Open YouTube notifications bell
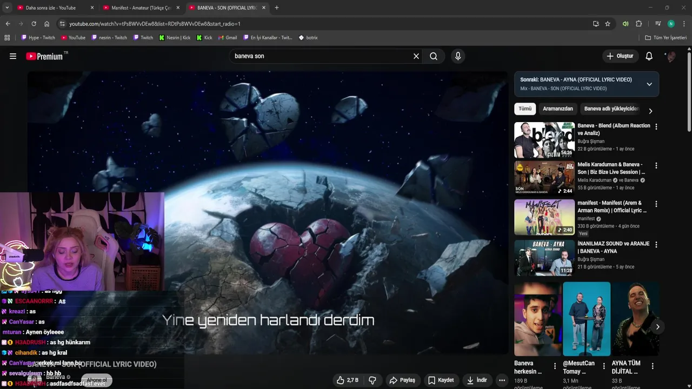692x389 pixels. (x=649, y=56)
